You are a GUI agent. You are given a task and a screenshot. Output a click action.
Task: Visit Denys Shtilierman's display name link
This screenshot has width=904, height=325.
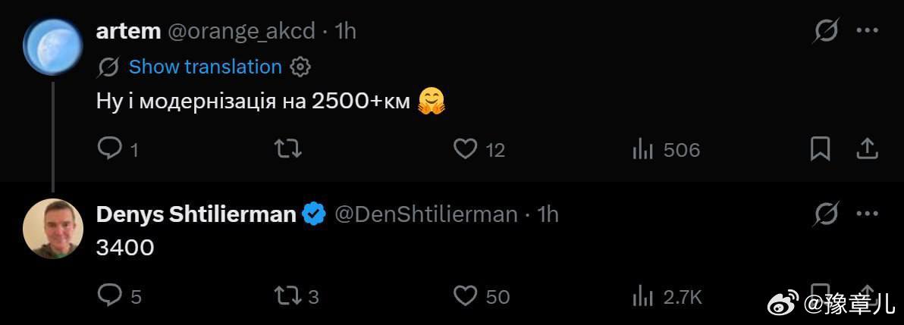pos(196,214)
